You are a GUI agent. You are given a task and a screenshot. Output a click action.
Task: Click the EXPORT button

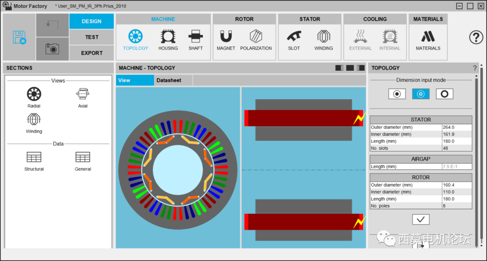click(x=92, y=53)
